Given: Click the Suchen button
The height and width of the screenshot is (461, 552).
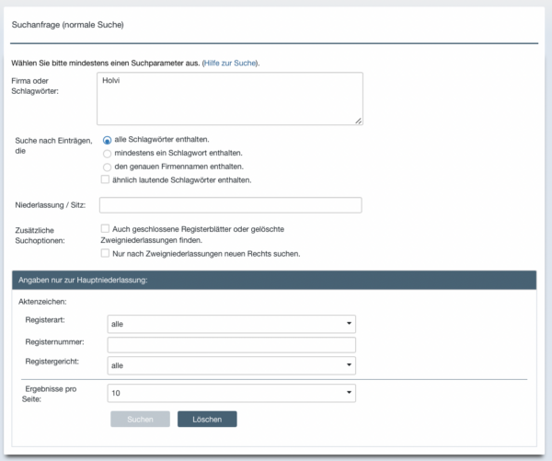Looking at the screenshot, I should pos(140,419).
